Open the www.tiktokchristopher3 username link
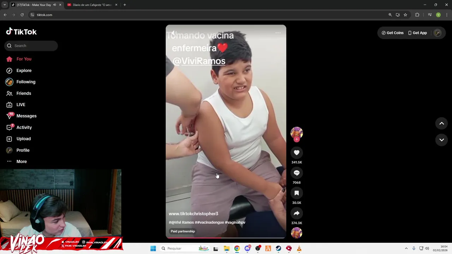Image resolution: width=452 pixels, height=254 pixels. (x=194, y=214)
